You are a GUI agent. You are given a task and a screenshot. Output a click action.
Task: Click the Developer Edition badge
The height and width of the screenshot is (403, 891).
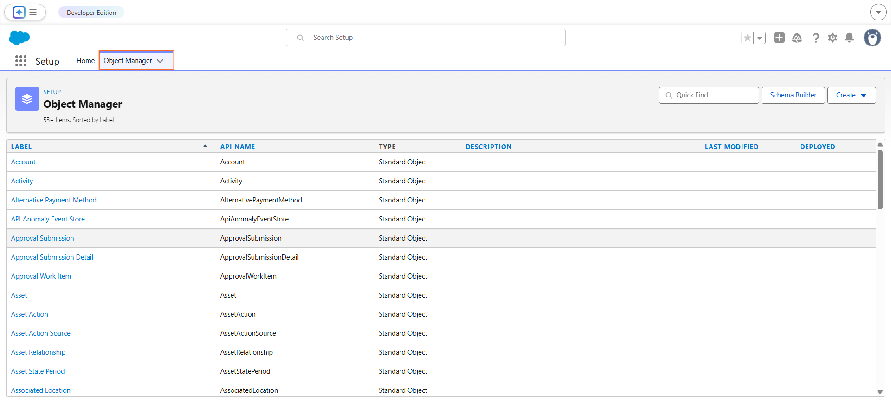91,13
